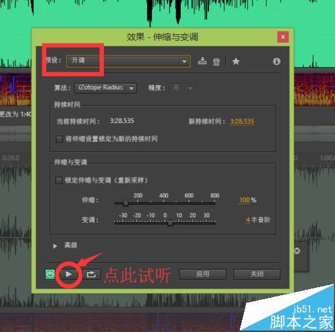Click the favorite star icon
335x332 pixels.
(236, 61)
